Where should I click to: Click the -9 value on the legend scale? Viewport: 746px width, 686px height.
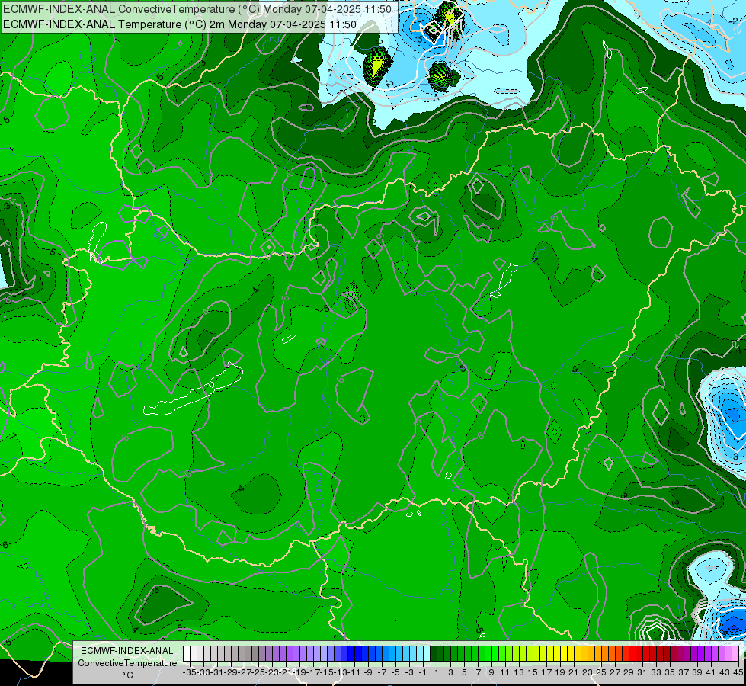368,672
